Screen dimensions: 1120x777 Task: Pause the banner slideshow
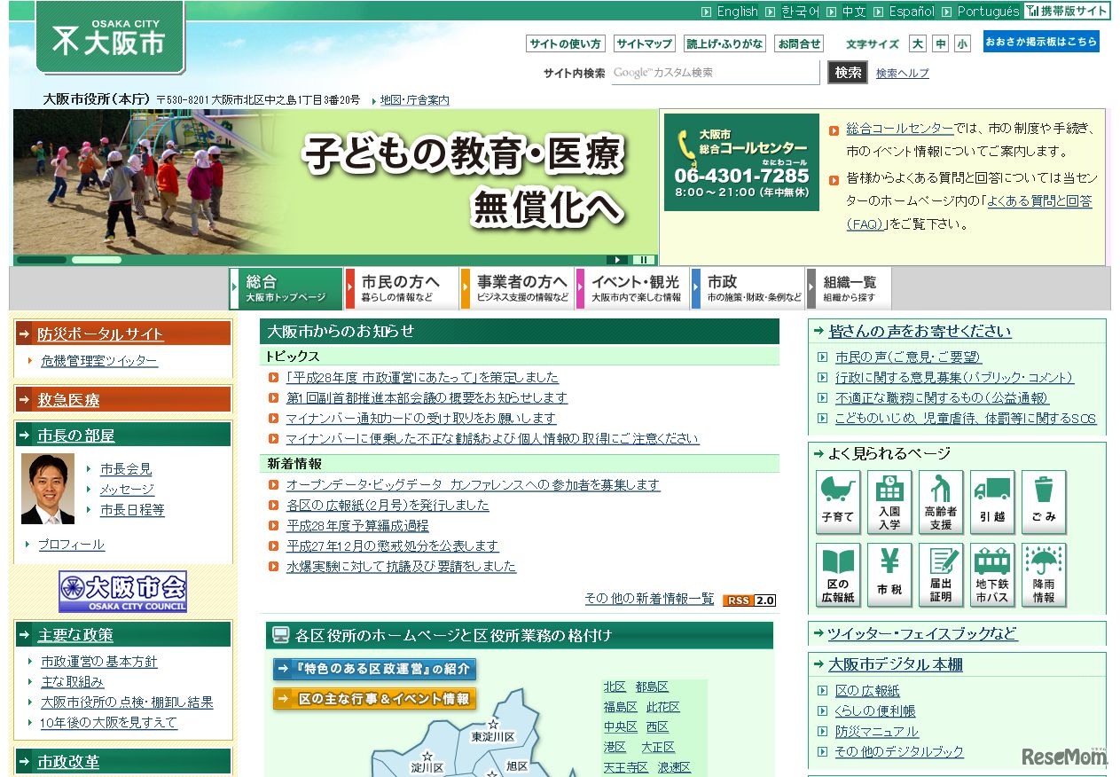pos(644,260)
